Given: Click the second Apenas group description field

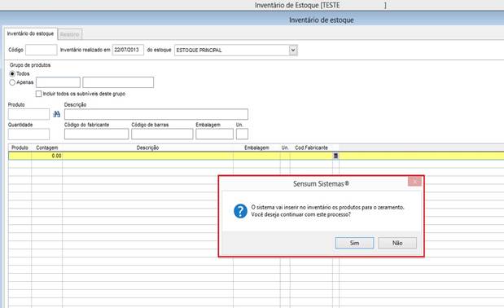Looking at the screenshot, I should click(x=118, y=82).
